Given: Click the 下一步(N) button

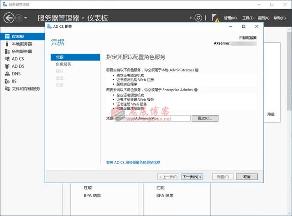Looking at the screenshot, I should (x=192, y=177).
